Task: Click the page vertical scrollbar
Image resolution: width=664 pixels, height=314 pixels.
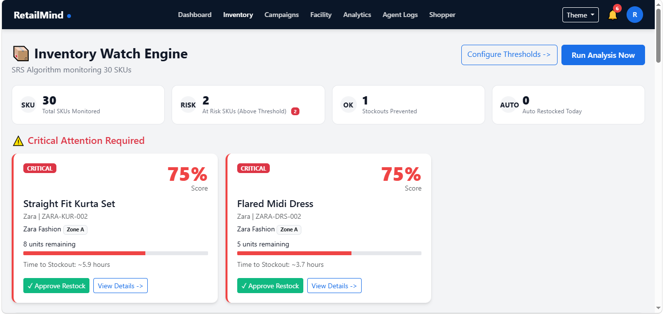Action: click(659, 157)
